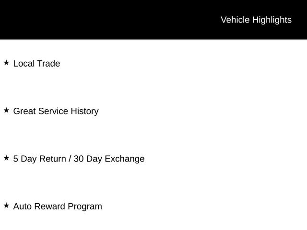Click the word "Highlights" in the header
307x230 pixels.
(x=272, y=20)
